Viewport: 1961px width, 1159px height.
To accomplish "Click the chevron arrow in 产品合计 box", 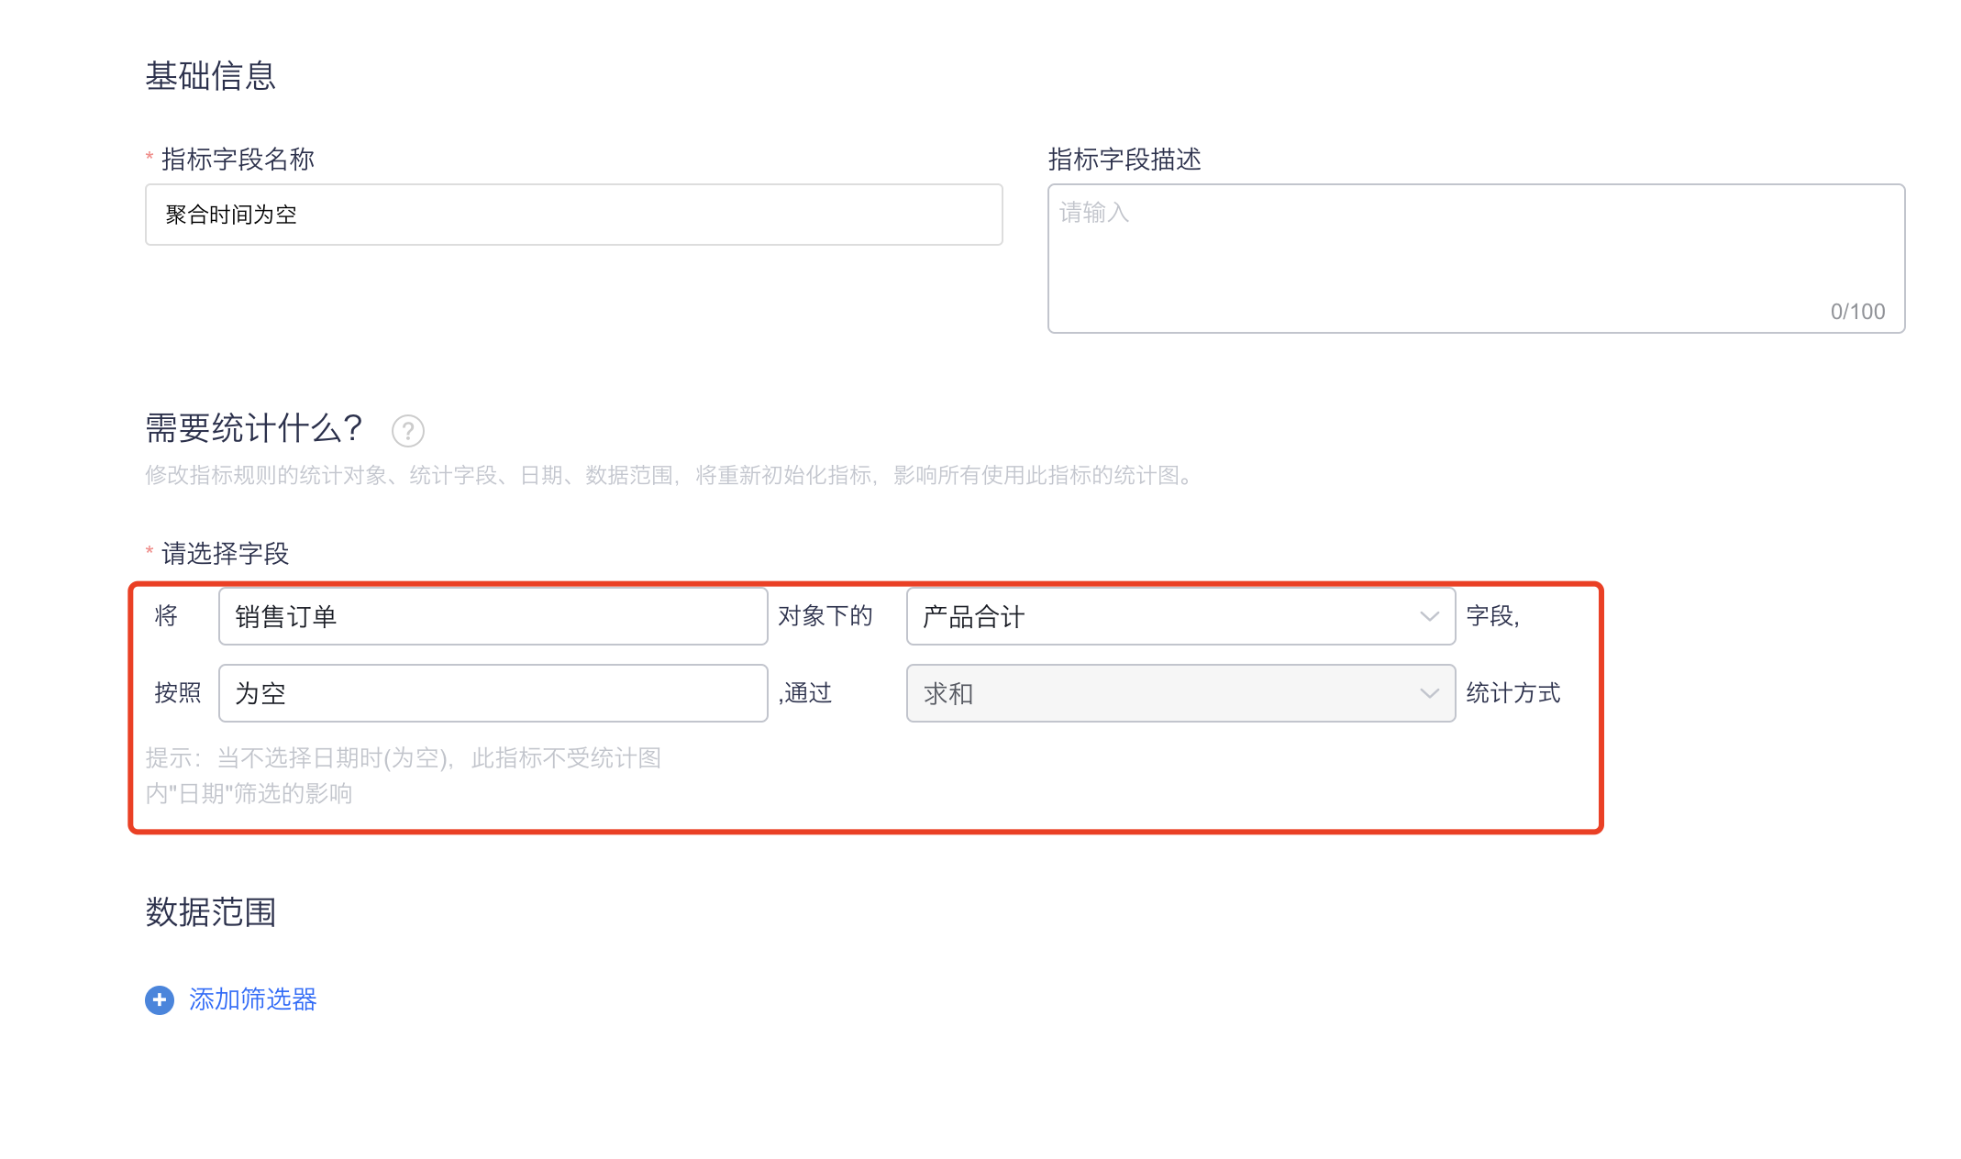I will [1429, 616].
